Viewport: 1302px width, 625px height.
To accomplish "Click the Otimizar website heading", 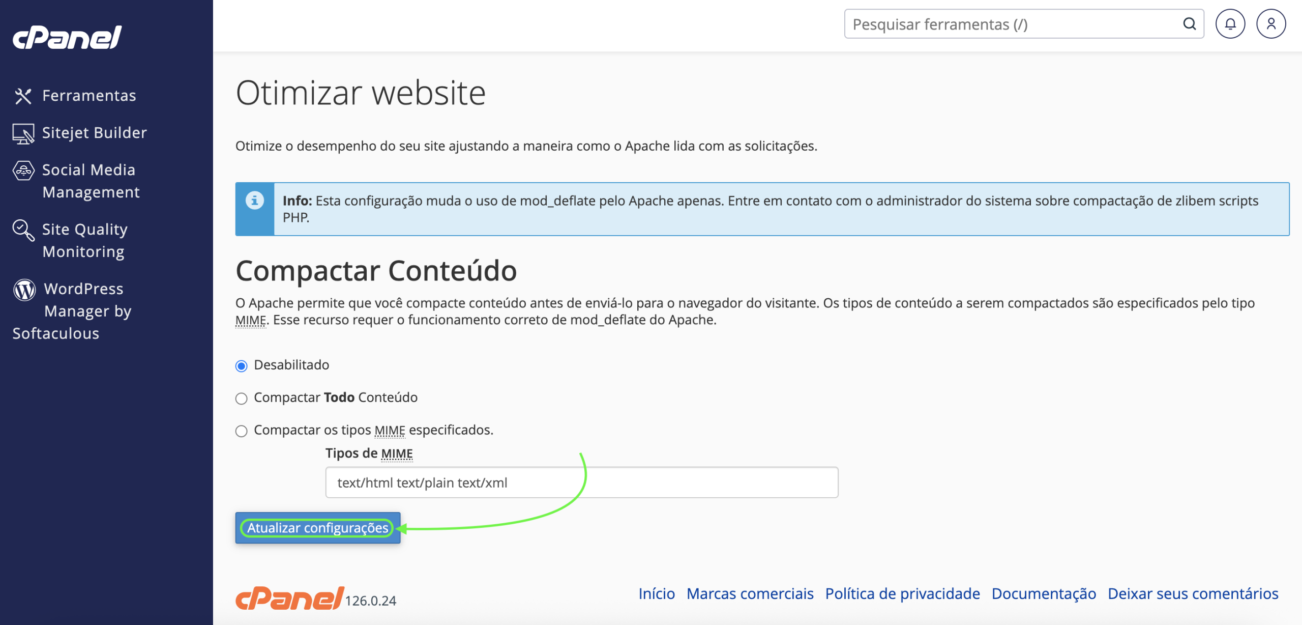I will point(361,93).
